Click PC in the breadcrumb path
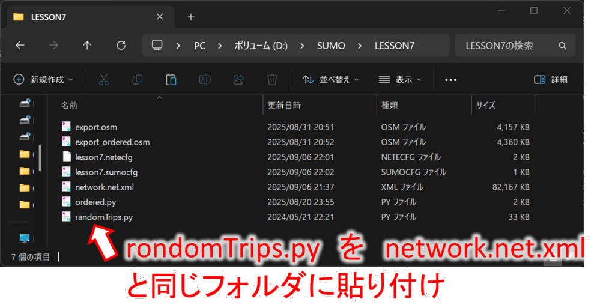The width and height of the screenshot is (615, 308). point(199,46)
